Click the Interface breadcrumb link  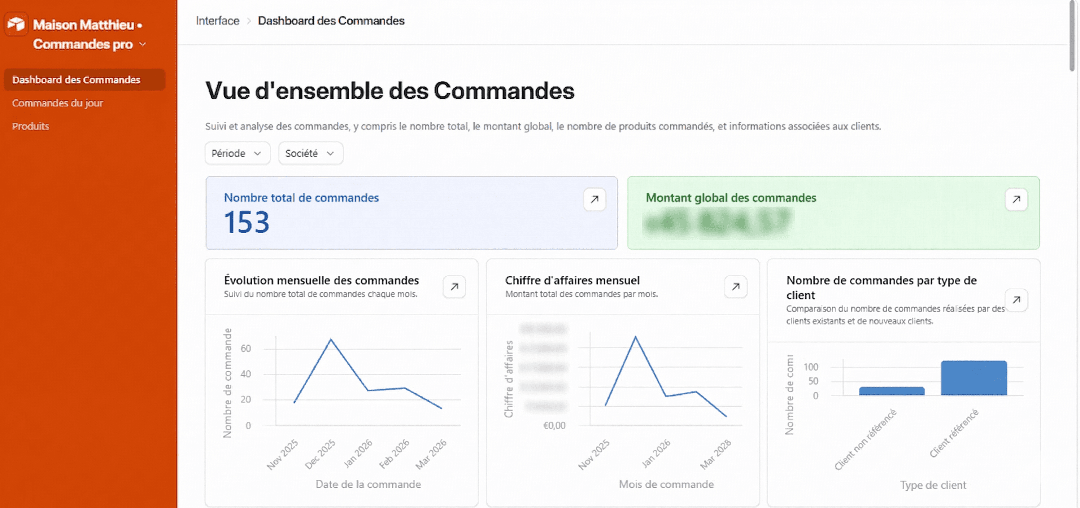[218, 21]
